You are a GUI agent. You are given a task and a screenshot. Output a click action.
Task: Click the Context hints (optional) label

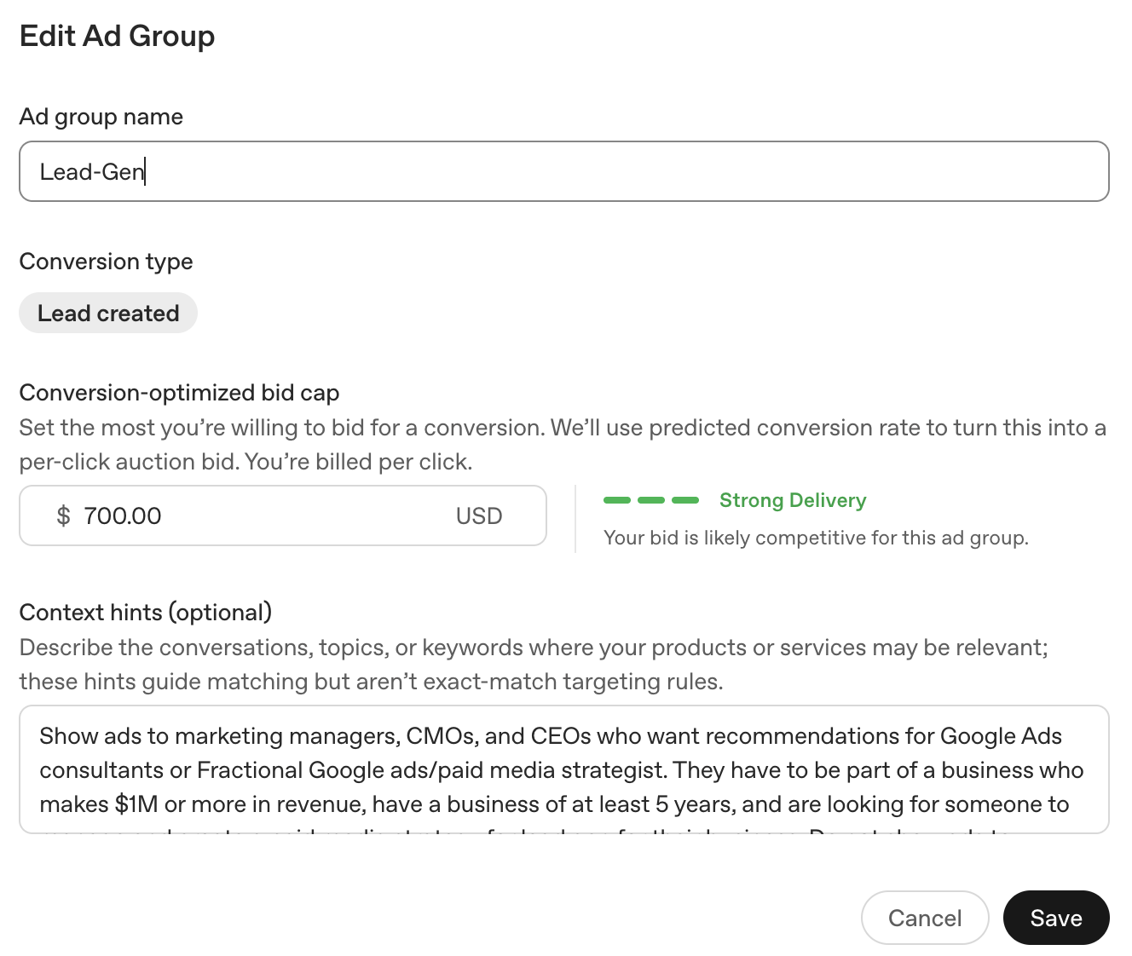pyautogui.click(x=146, y=613)
